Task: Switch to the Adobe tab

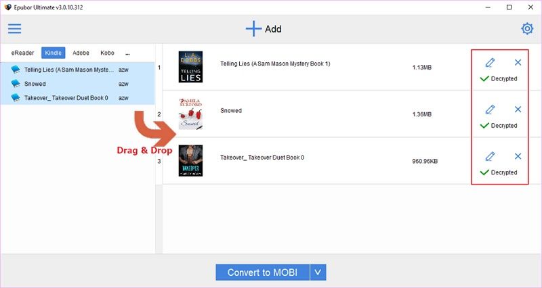Action: [81, 53]
